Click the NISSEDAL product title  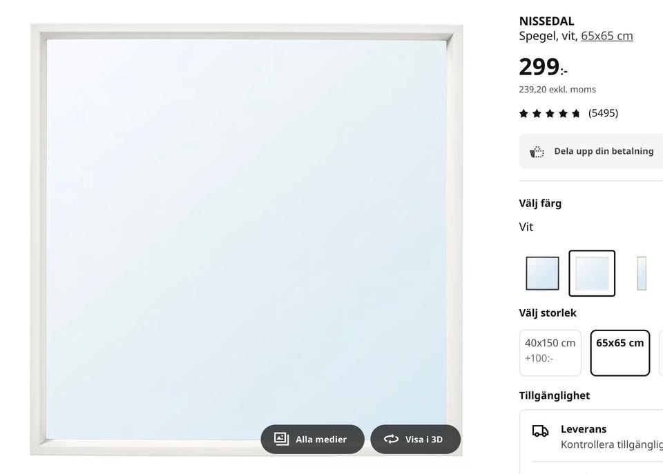coord(546,21)
